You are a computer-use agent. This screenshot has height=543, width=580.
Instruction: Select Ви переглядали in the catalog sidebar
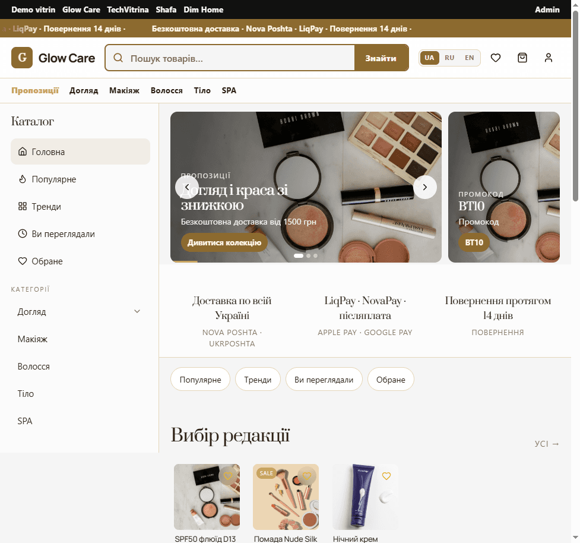(x=80, y=234)
